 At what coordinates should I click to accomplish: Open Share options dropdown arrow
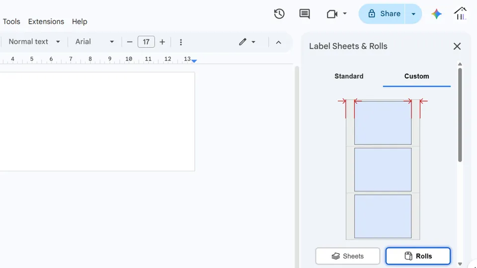click(x=413, y=14)
